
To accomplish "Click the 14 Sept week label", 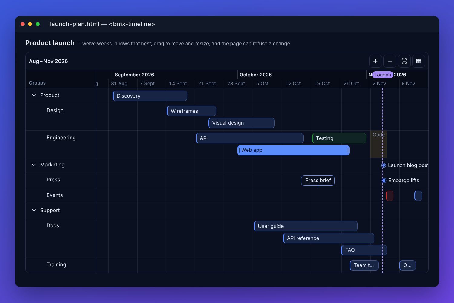I will [178, 83].
